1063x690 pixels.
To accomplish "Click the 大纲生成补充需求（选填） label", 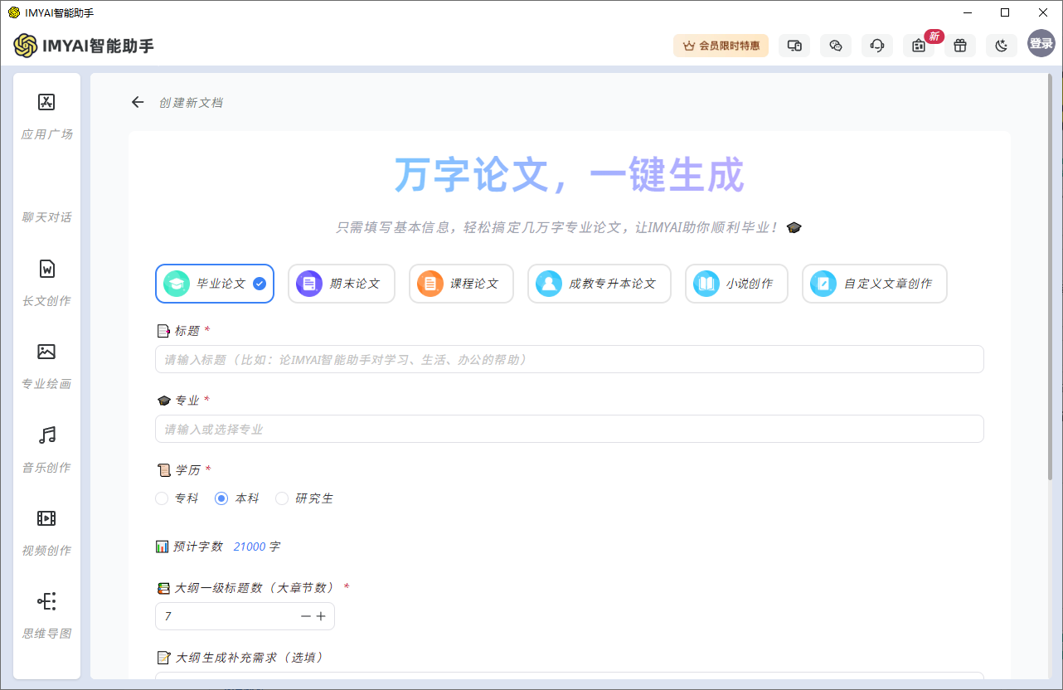I will pyautogui.click(x=249, y=657).
